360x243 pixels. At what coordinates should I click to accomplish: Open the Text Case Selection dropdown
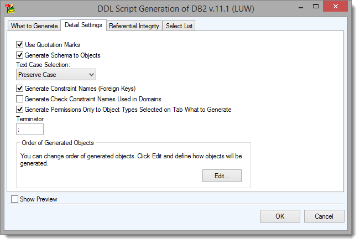pyautogui.click(x=56, y=74)
